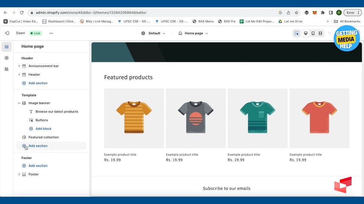364x204 pixels.
Task: Open the App embeds sidebar icon
Action: [x=6, y=69]
